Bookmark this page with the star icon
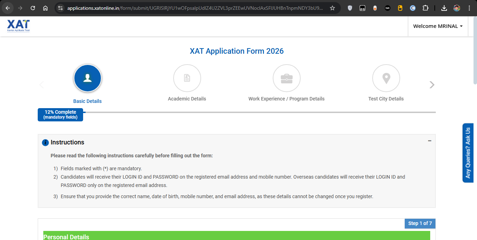The height and width of the screenshot is (240, 477). [x=332, y=8]
